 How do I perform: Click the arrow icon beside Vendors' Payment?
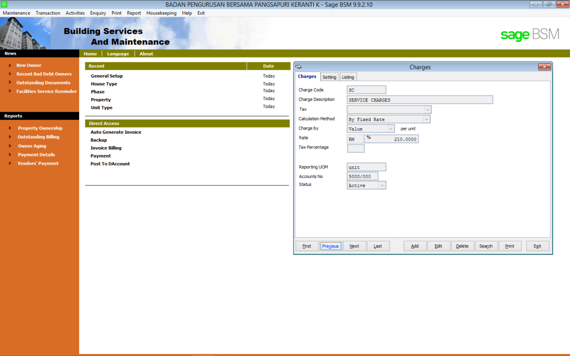click(11, 163)
